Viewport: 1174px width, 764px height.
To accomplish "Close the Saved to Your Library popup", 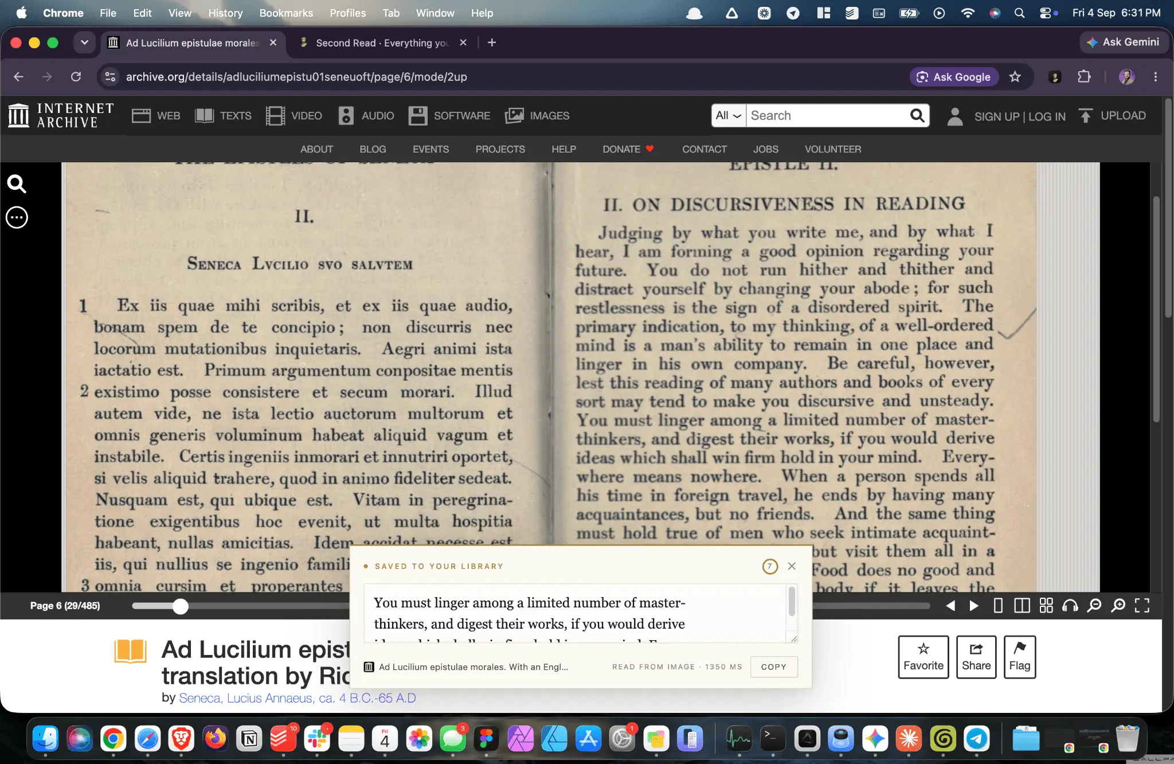I will (792, 566).
